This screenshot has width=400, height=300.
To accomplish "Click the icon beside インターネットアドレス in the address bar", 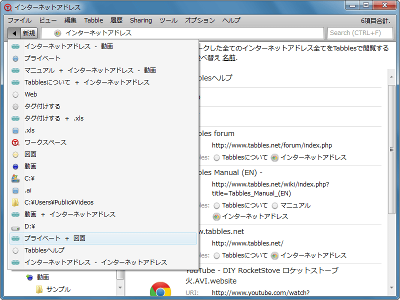I will [57, 33].
